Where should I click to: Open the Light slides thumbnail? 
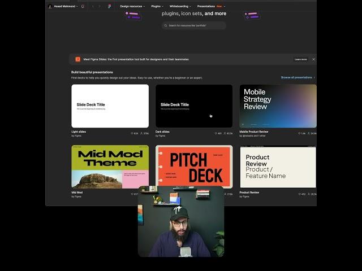click(110, 106)
